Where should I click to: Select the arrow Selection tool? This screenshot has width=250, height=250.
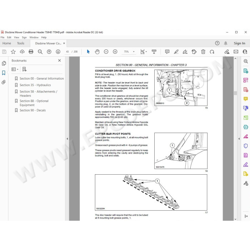coord(88,52)
